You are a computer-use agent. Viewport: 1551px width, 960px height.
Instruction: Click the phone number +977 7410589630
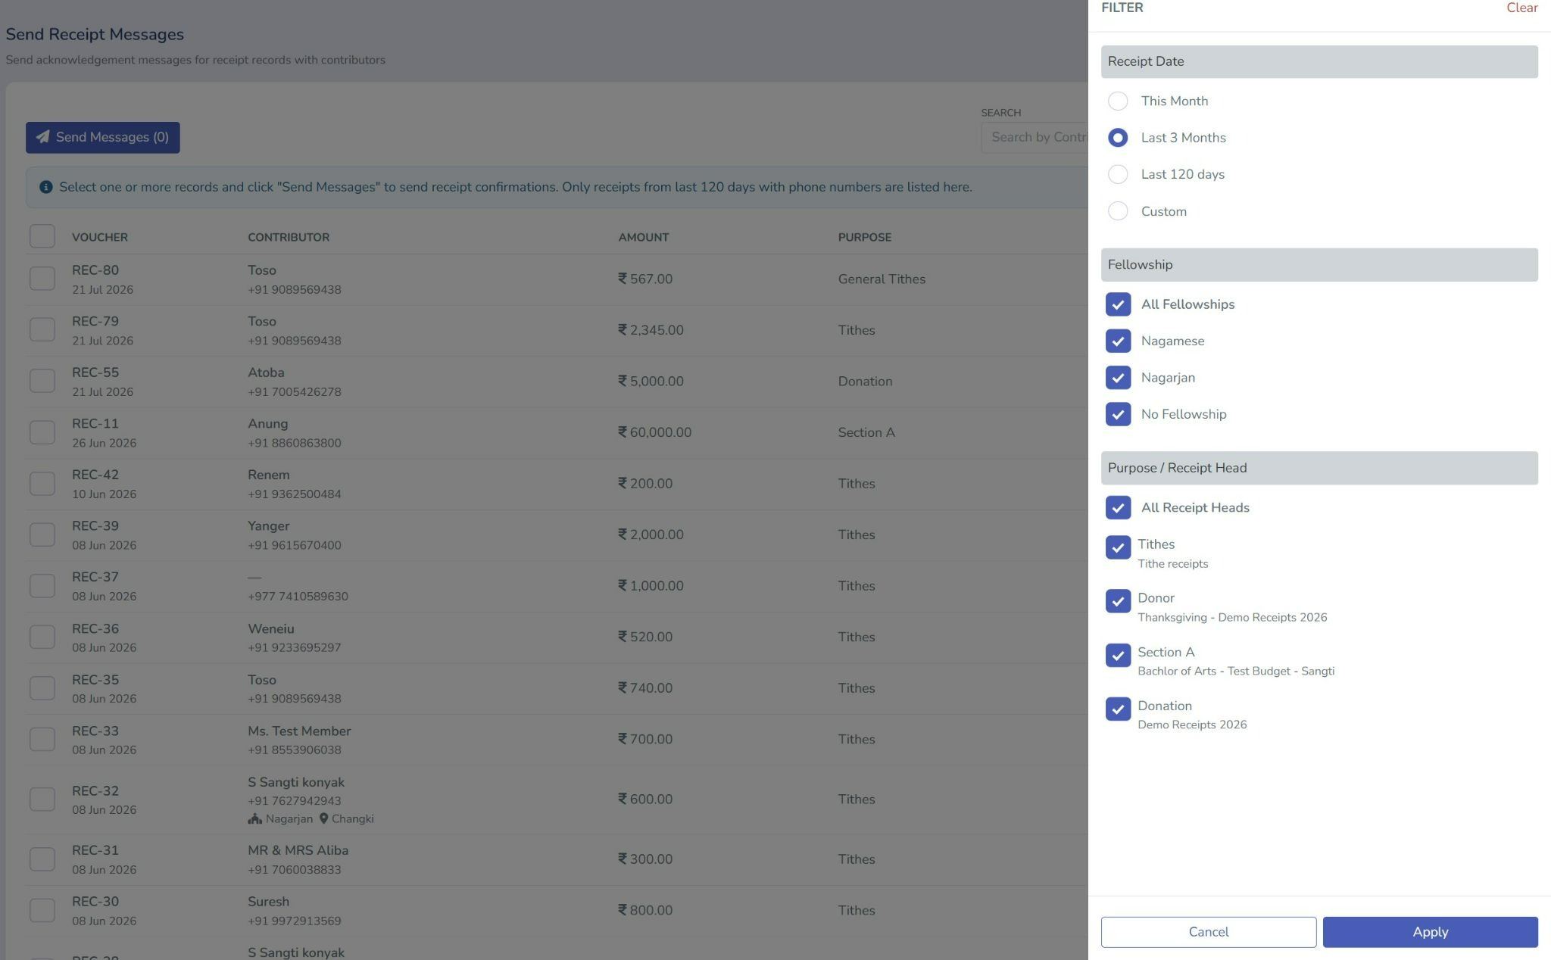(x=298, y=597)
